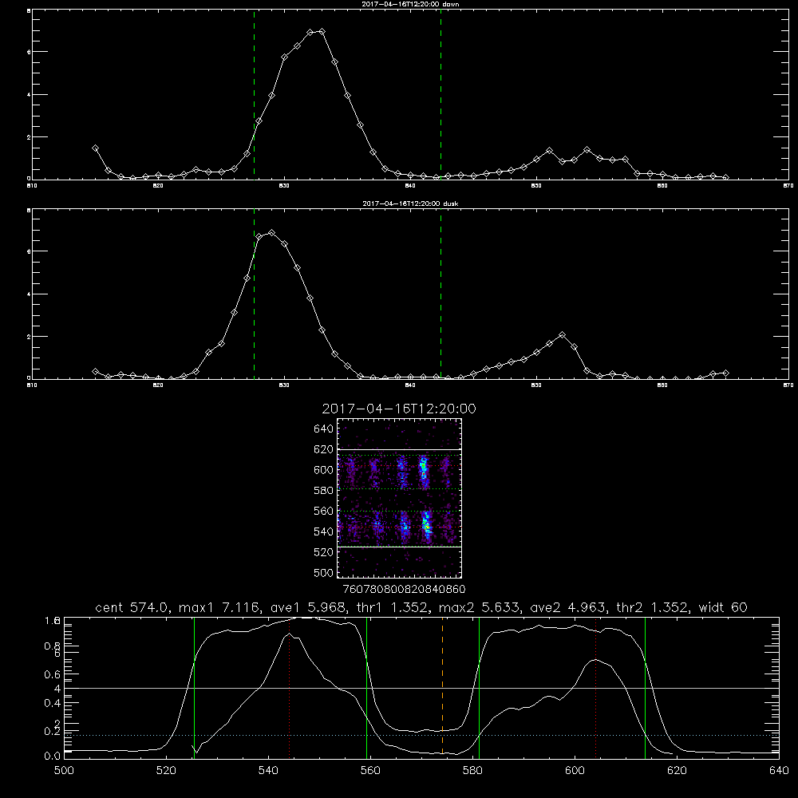
Task: Select right green dashed line in dusk plot
Action: coord(440,294)
